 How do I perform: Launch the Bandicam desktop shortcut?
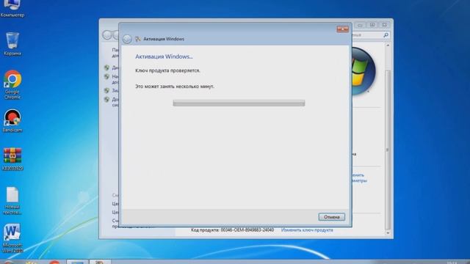tap(12, 121)
